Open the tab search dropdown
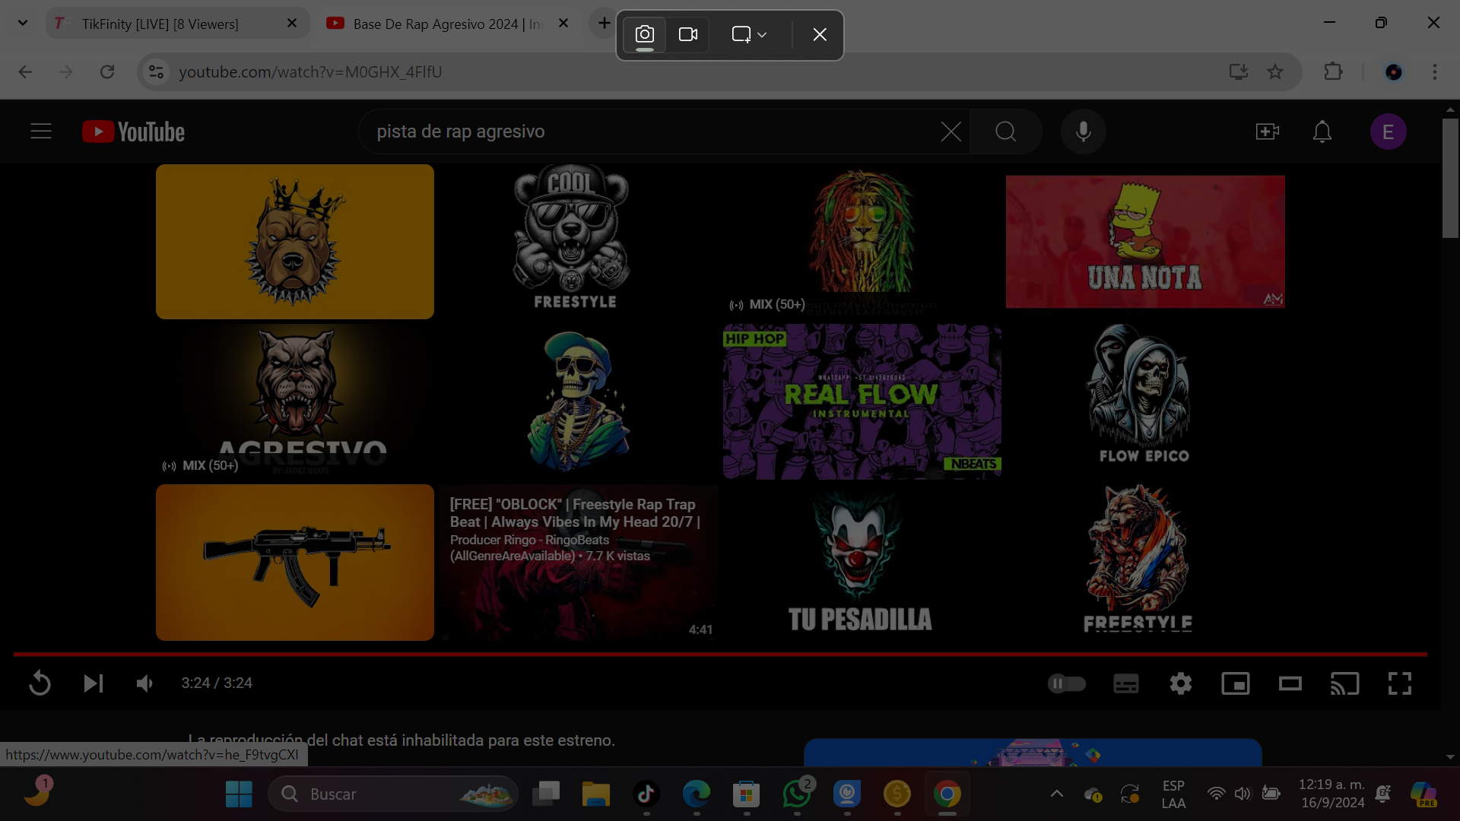 click(23, 23)
